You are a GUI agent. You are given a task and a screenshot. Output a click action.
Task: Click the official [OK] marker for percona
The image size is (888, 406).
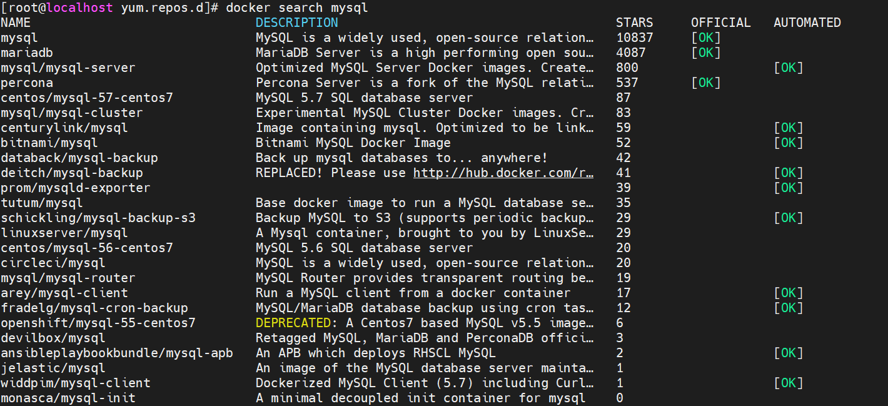click(706, 83)
